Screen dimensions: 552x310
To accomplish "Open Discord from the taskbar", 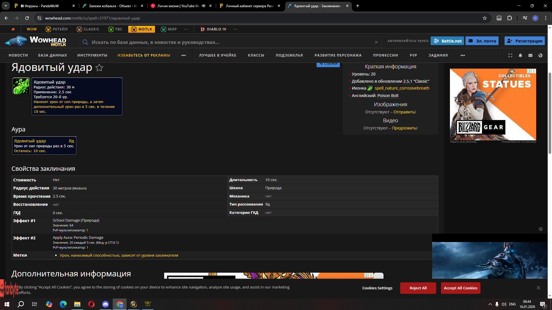I will 105,304.
